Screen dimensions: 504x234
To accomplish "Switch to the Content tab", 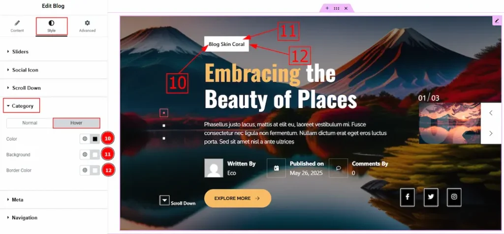I will 17,26.
